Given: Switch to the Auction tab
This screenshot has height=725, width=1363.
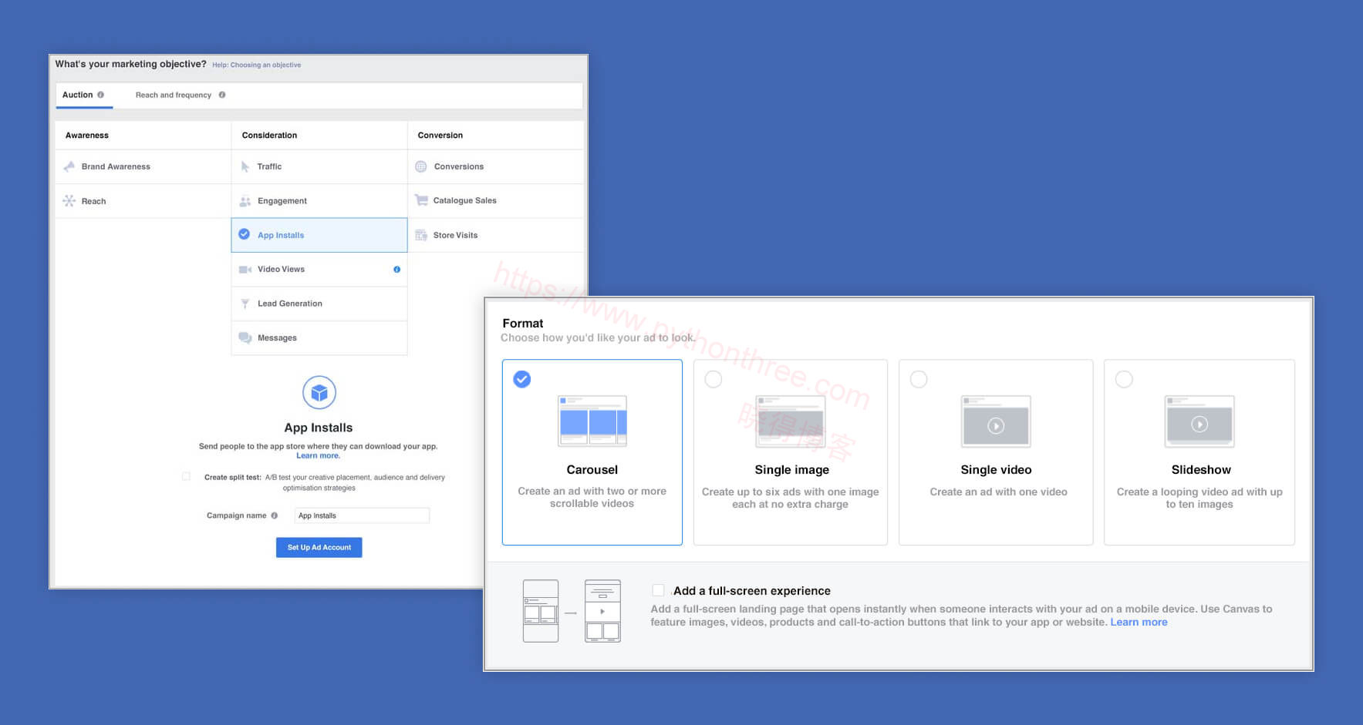Looking at the screenshot, I should point(83,95).
